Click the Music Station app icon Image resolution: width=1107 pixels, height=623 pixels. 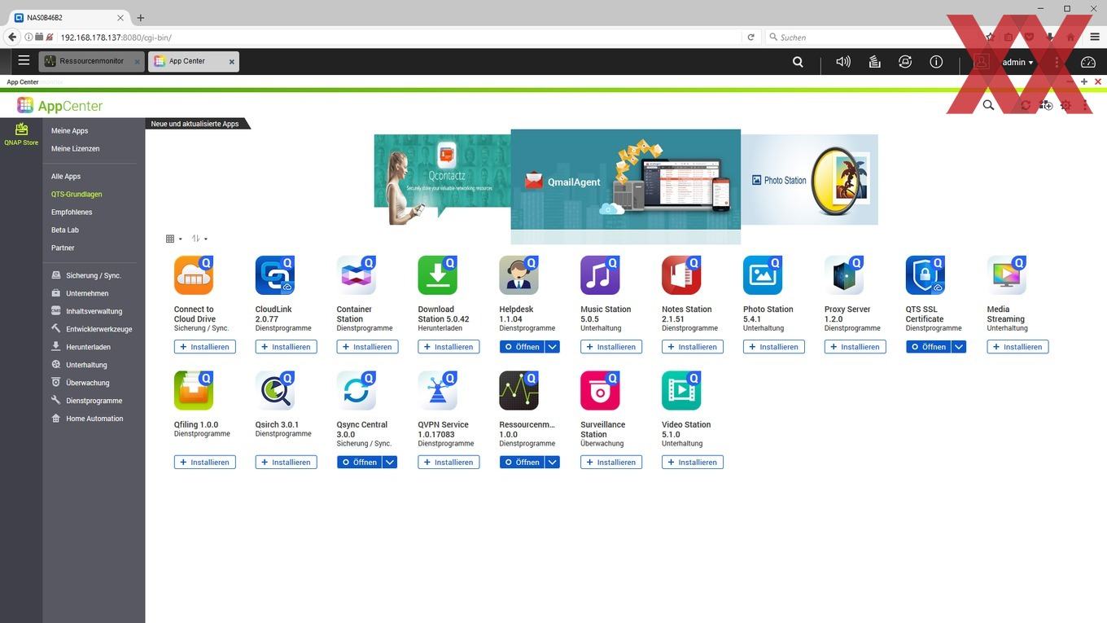(600, 275)
